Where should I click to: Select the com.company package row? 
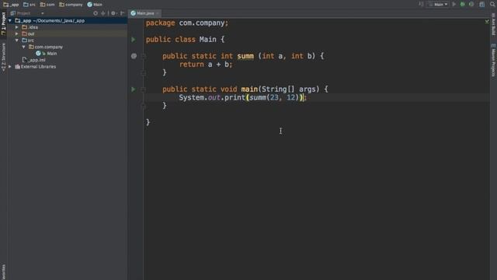click(x=68, y=47)
